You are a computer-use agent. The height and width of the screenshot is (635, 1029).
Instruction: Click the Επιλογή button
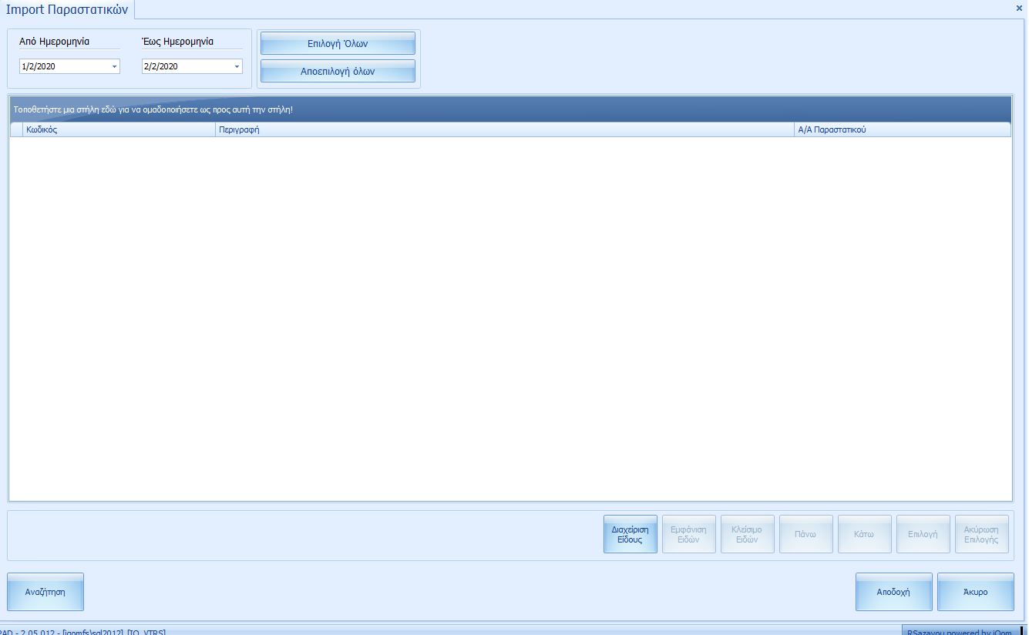tap(923, 535)
